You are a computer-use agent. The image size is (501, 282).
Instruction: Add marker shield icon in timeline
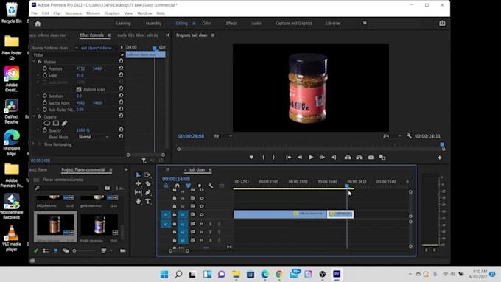[x=200, y=186]
